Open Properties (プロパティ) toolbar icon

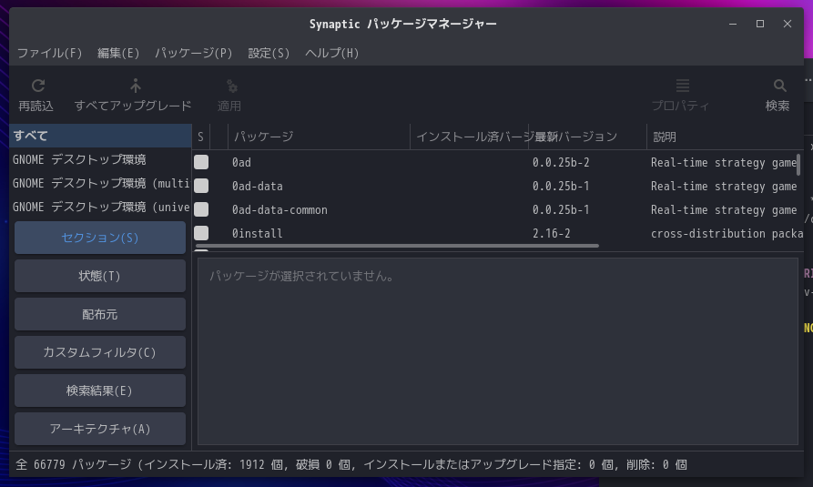point(682,86)
